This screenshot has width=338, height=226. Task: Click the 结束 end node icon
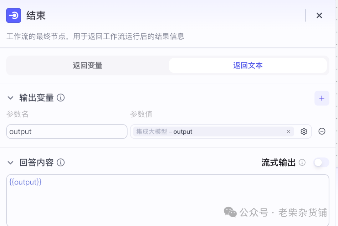pyautogui.click(x=13, y=15)
